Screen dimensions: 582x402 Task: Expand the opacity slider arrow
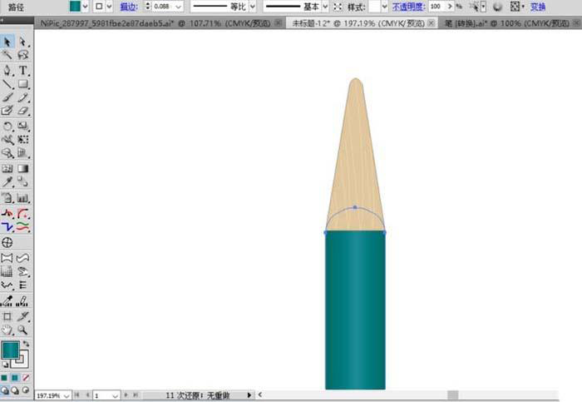[x=450, y=7]
